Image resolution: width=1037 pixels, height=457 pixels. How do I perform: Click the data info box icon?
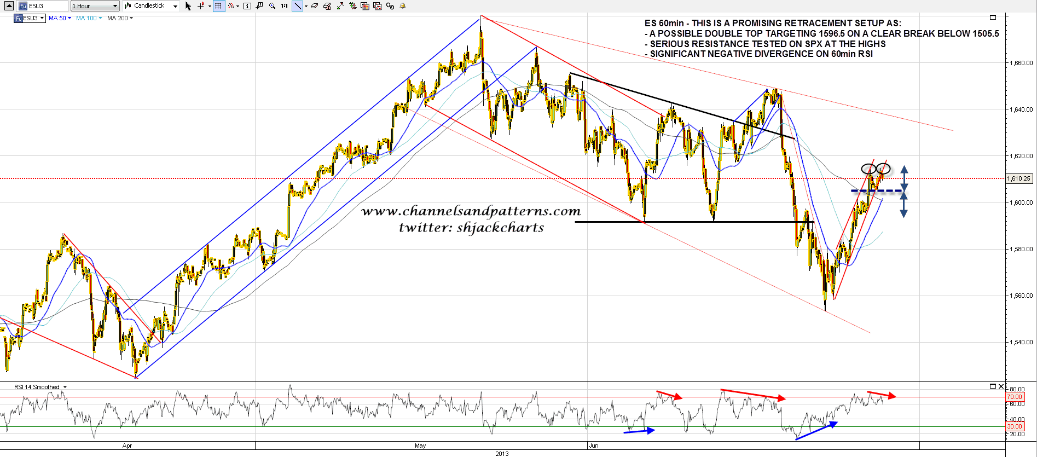click(x=247, y=6)
